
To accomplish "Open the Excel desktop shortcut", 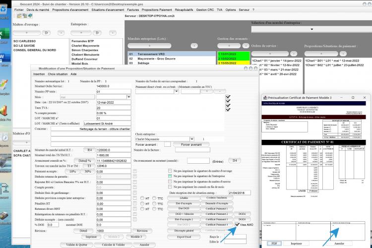I will [4, 34].
